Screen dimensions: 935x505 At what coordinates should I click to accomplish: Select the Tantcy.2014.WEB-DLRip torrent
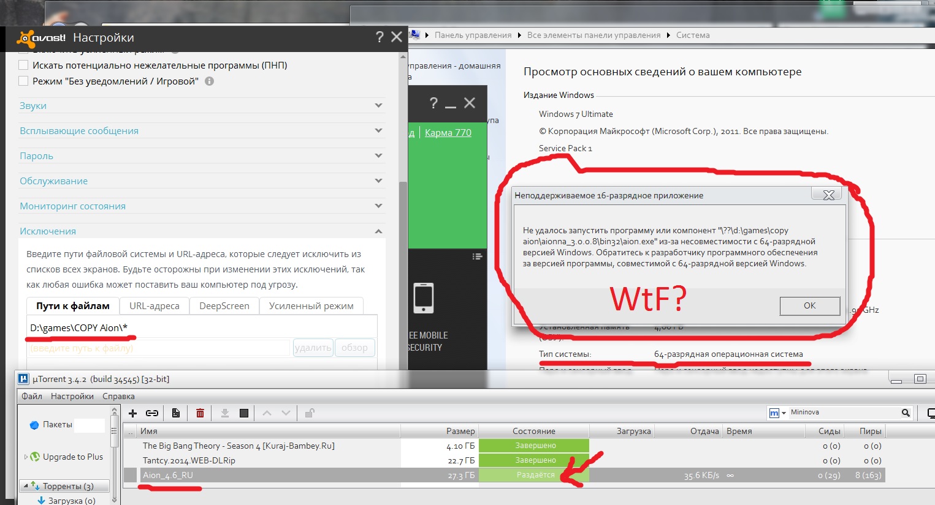click(505, 460)
